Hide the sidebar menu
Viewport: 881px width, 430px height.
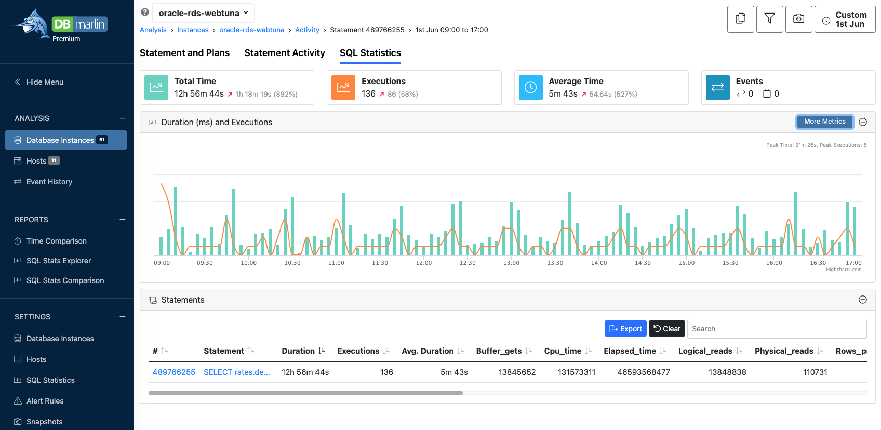pos(39,82)
